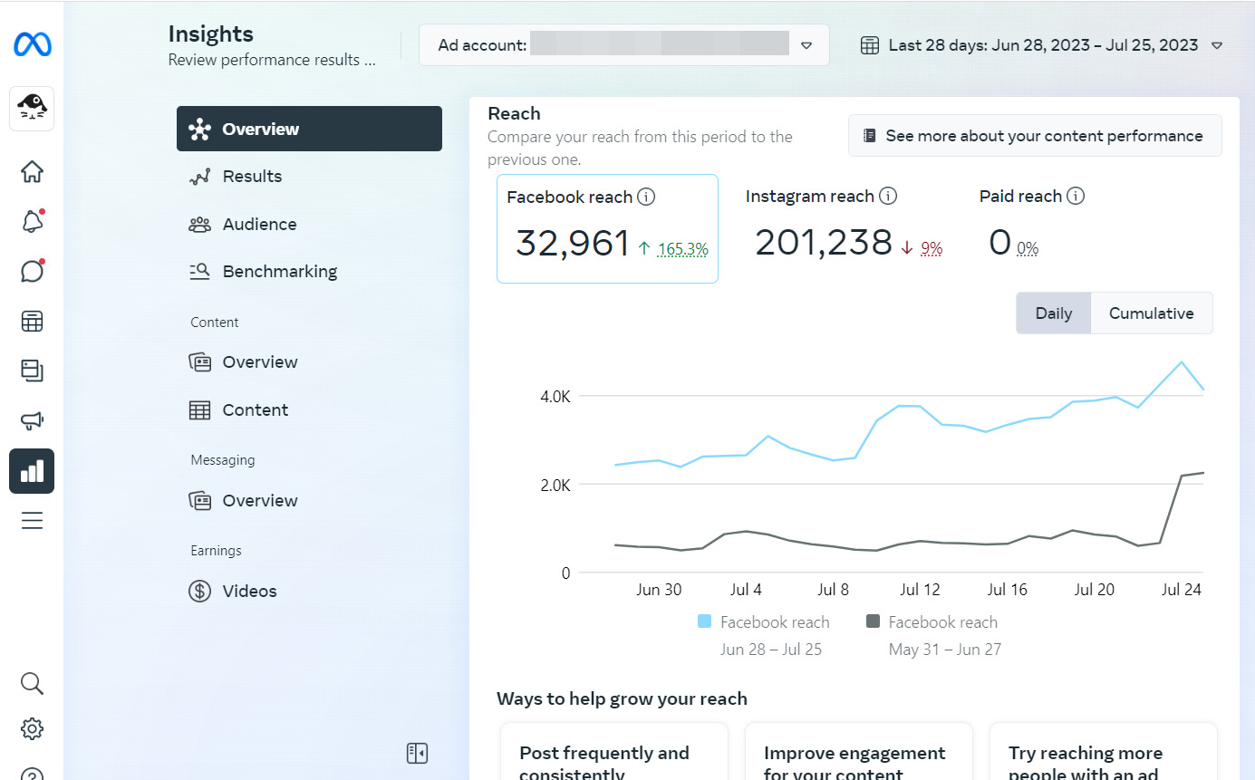This screenshot has height=780, width=1255.
Task: Select the Facebook reach card
Action: pos(607,228)
